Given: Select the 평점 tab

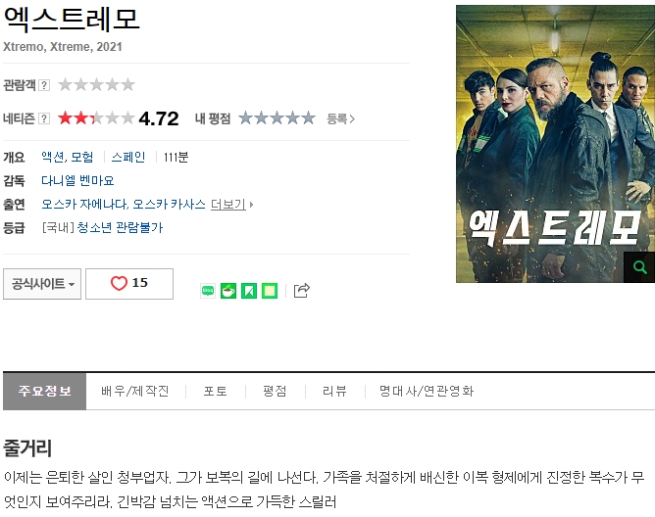Looking at the screenshot, I should pyautogui.click(x=275, y=391).
